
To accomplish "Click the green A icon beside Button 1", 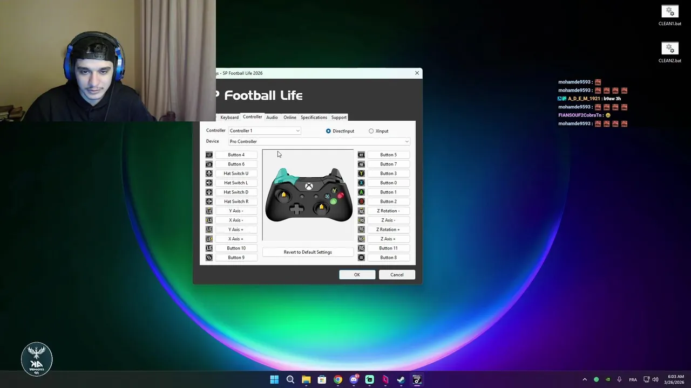I will click(x=361, y=192).
